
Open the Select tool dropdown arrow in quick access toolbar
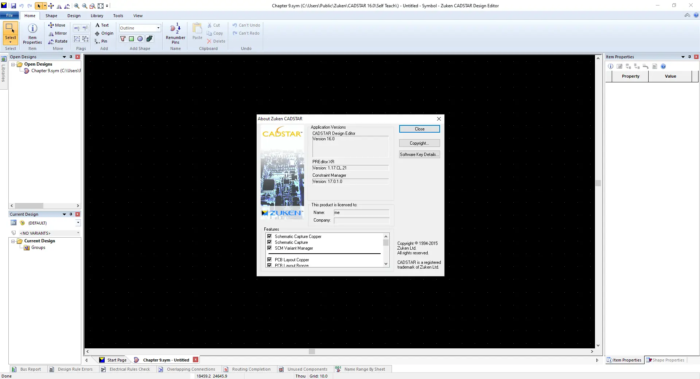[45, 6]
